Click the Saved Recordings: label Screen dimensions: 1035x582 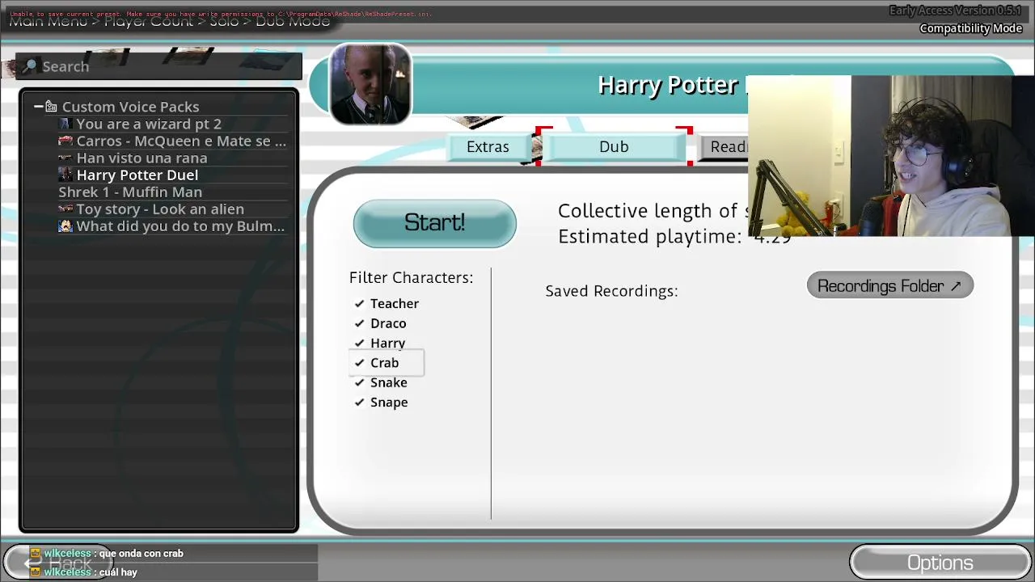coord(611,291)
